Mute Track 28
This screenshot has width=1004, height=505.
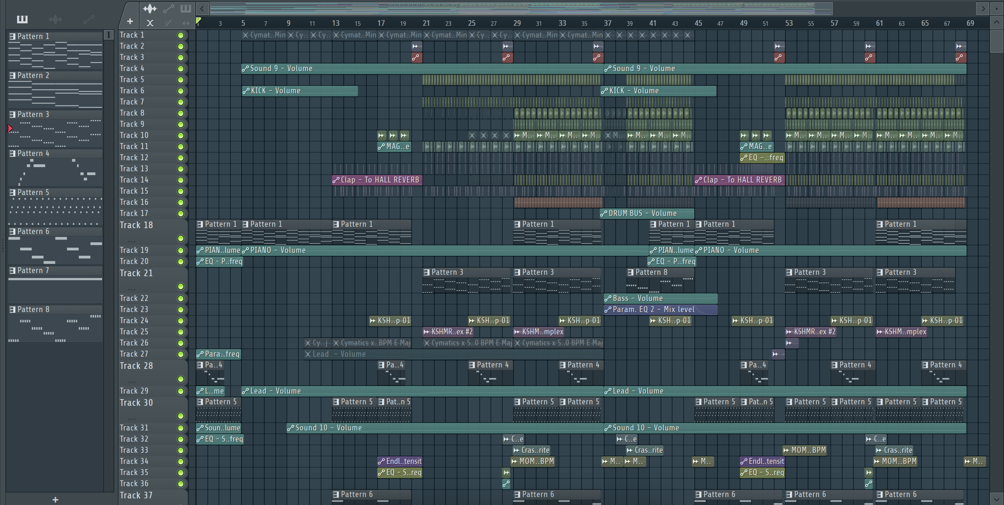(181, 379)
